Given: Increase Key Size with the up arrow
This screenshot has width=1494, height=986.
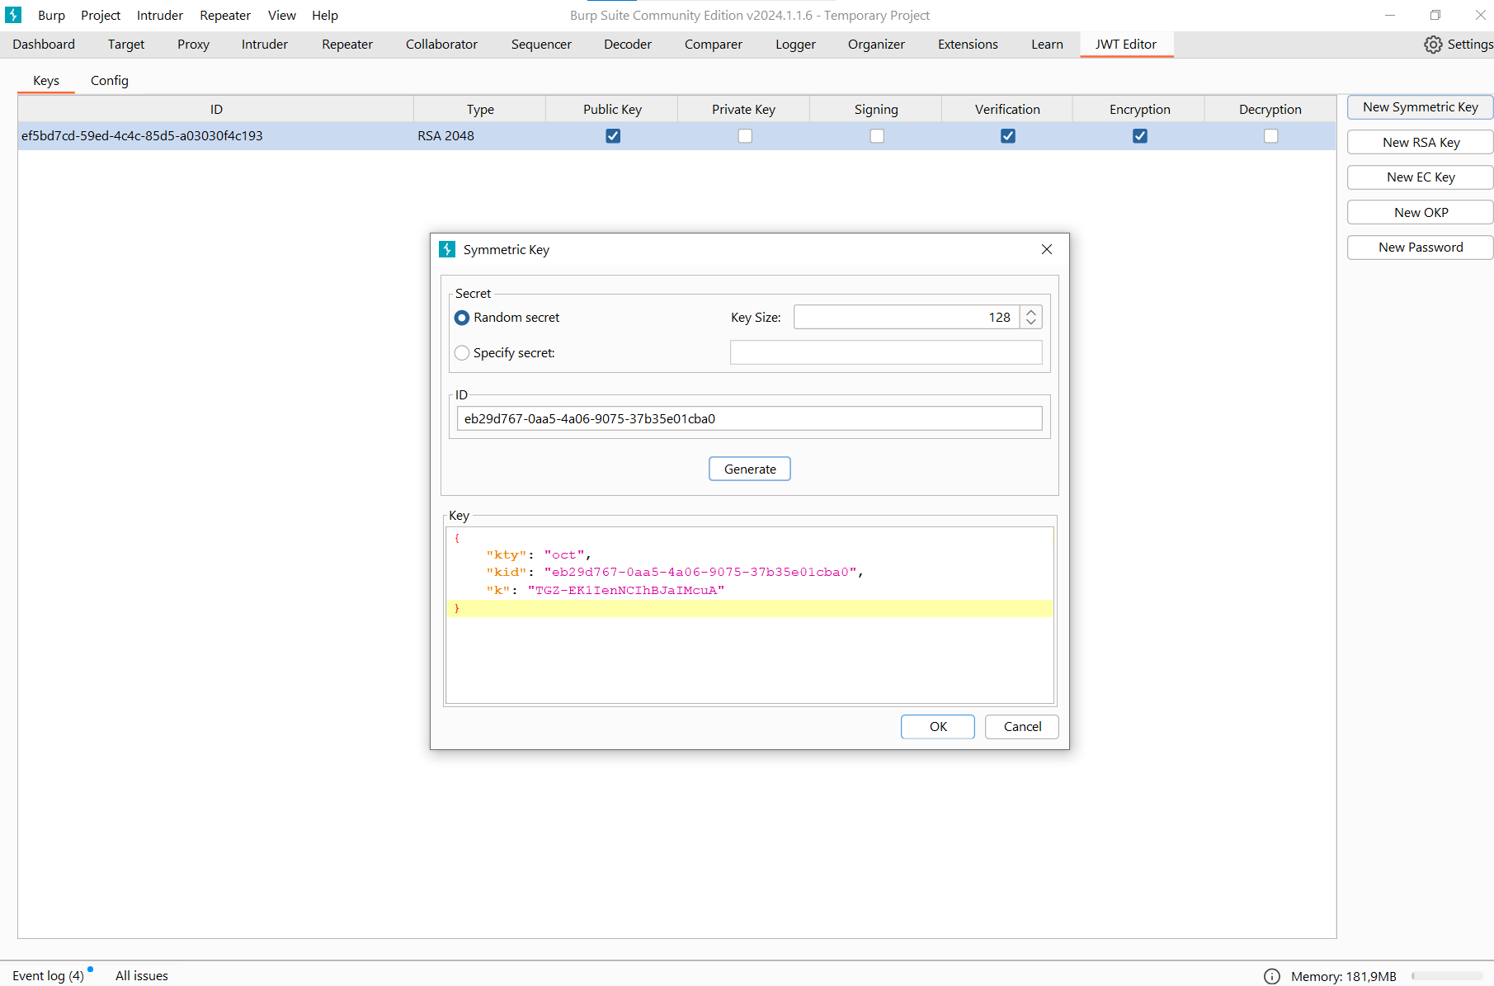Looking at the screenshot, I should 1031,312.
